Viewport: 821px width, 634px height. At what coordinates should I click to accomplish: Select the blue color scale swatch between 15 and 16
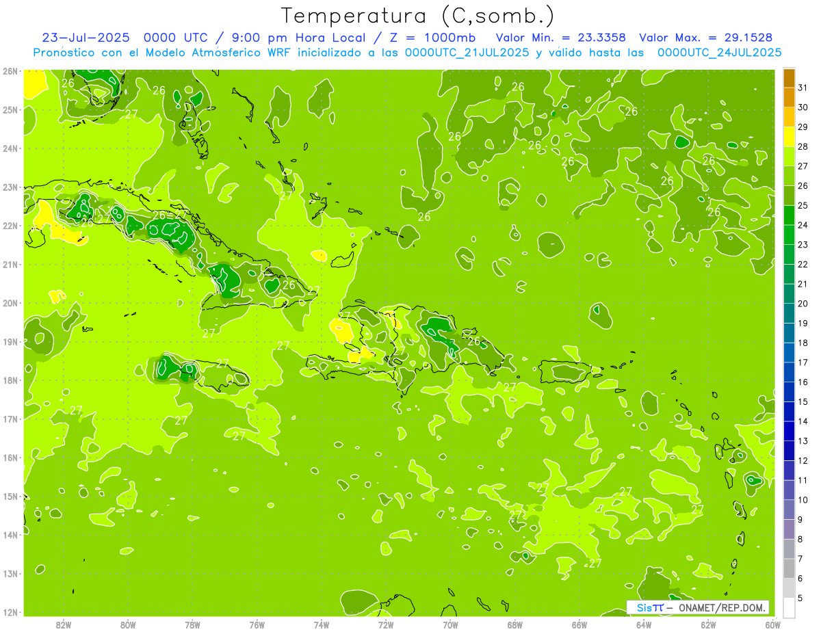pos(789,391)
